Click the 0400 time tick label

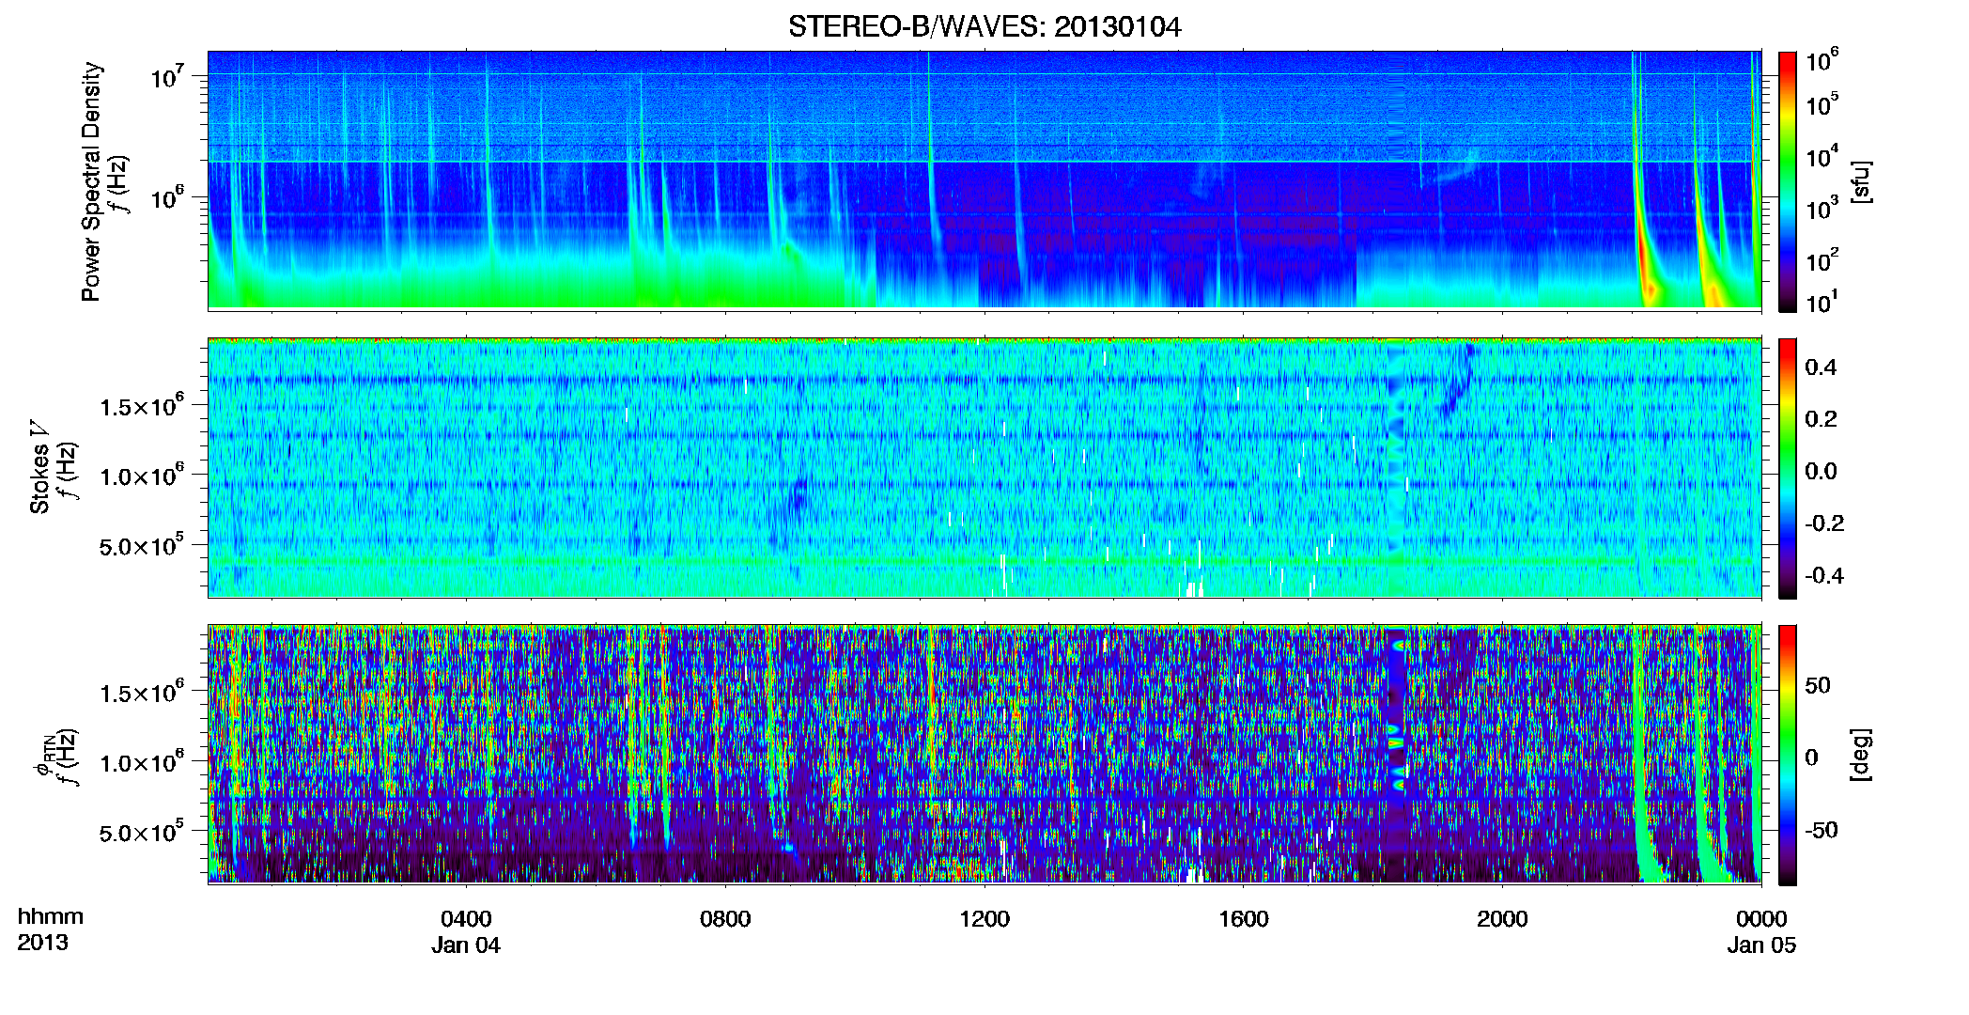click(466, 918)
